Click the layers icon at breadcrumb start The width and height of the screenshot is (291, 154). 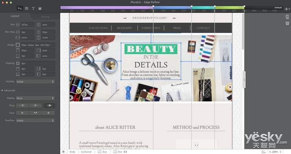point(63,152)
